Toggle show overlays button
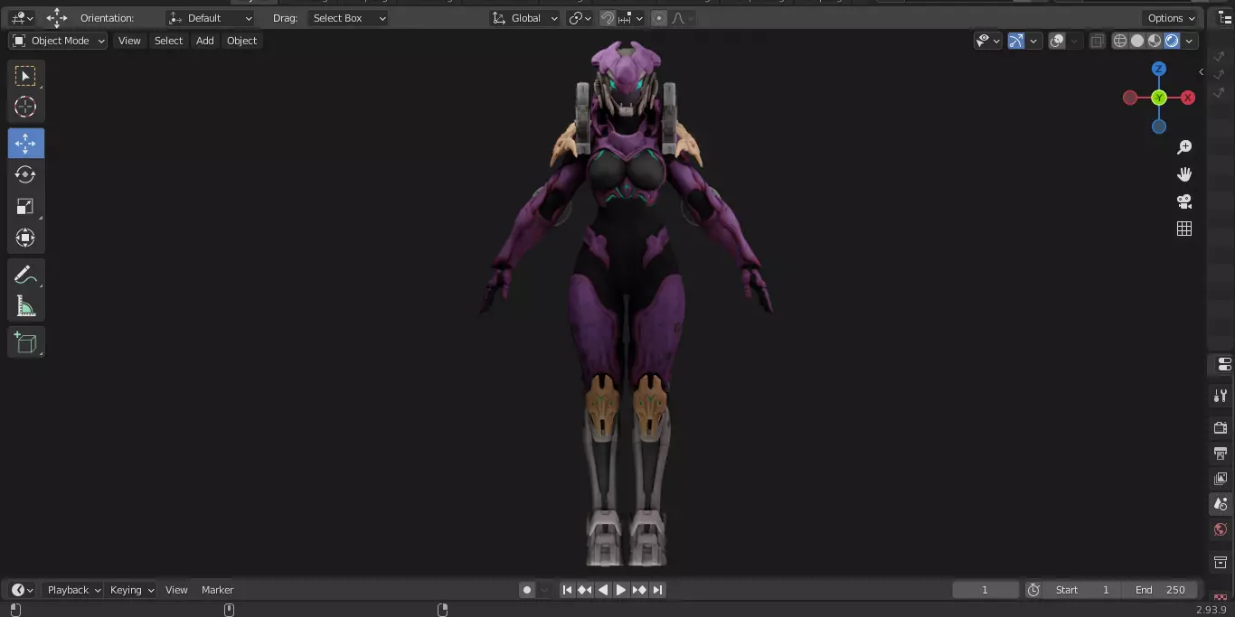The height and width of the screenshot is (617, 1235). point(1057,41)
